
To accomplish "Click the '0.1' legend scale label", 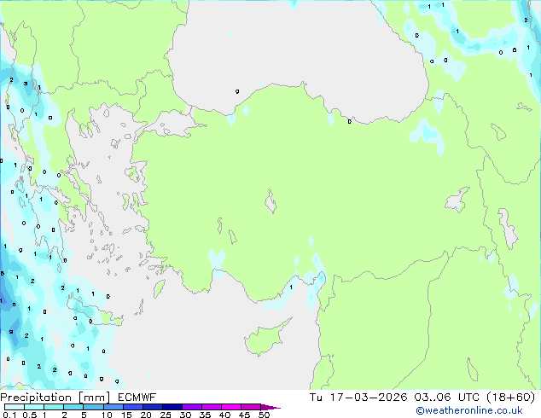I will click(9, 415).
